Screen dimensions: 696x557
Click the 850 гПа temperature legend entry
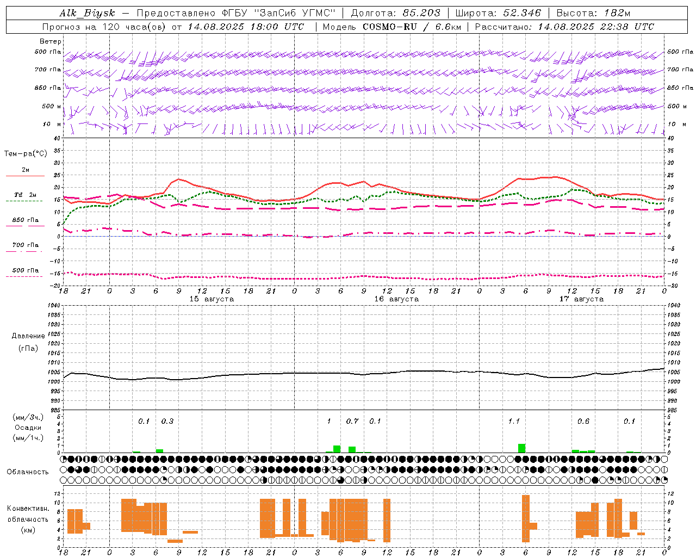(x=25, y=220)
